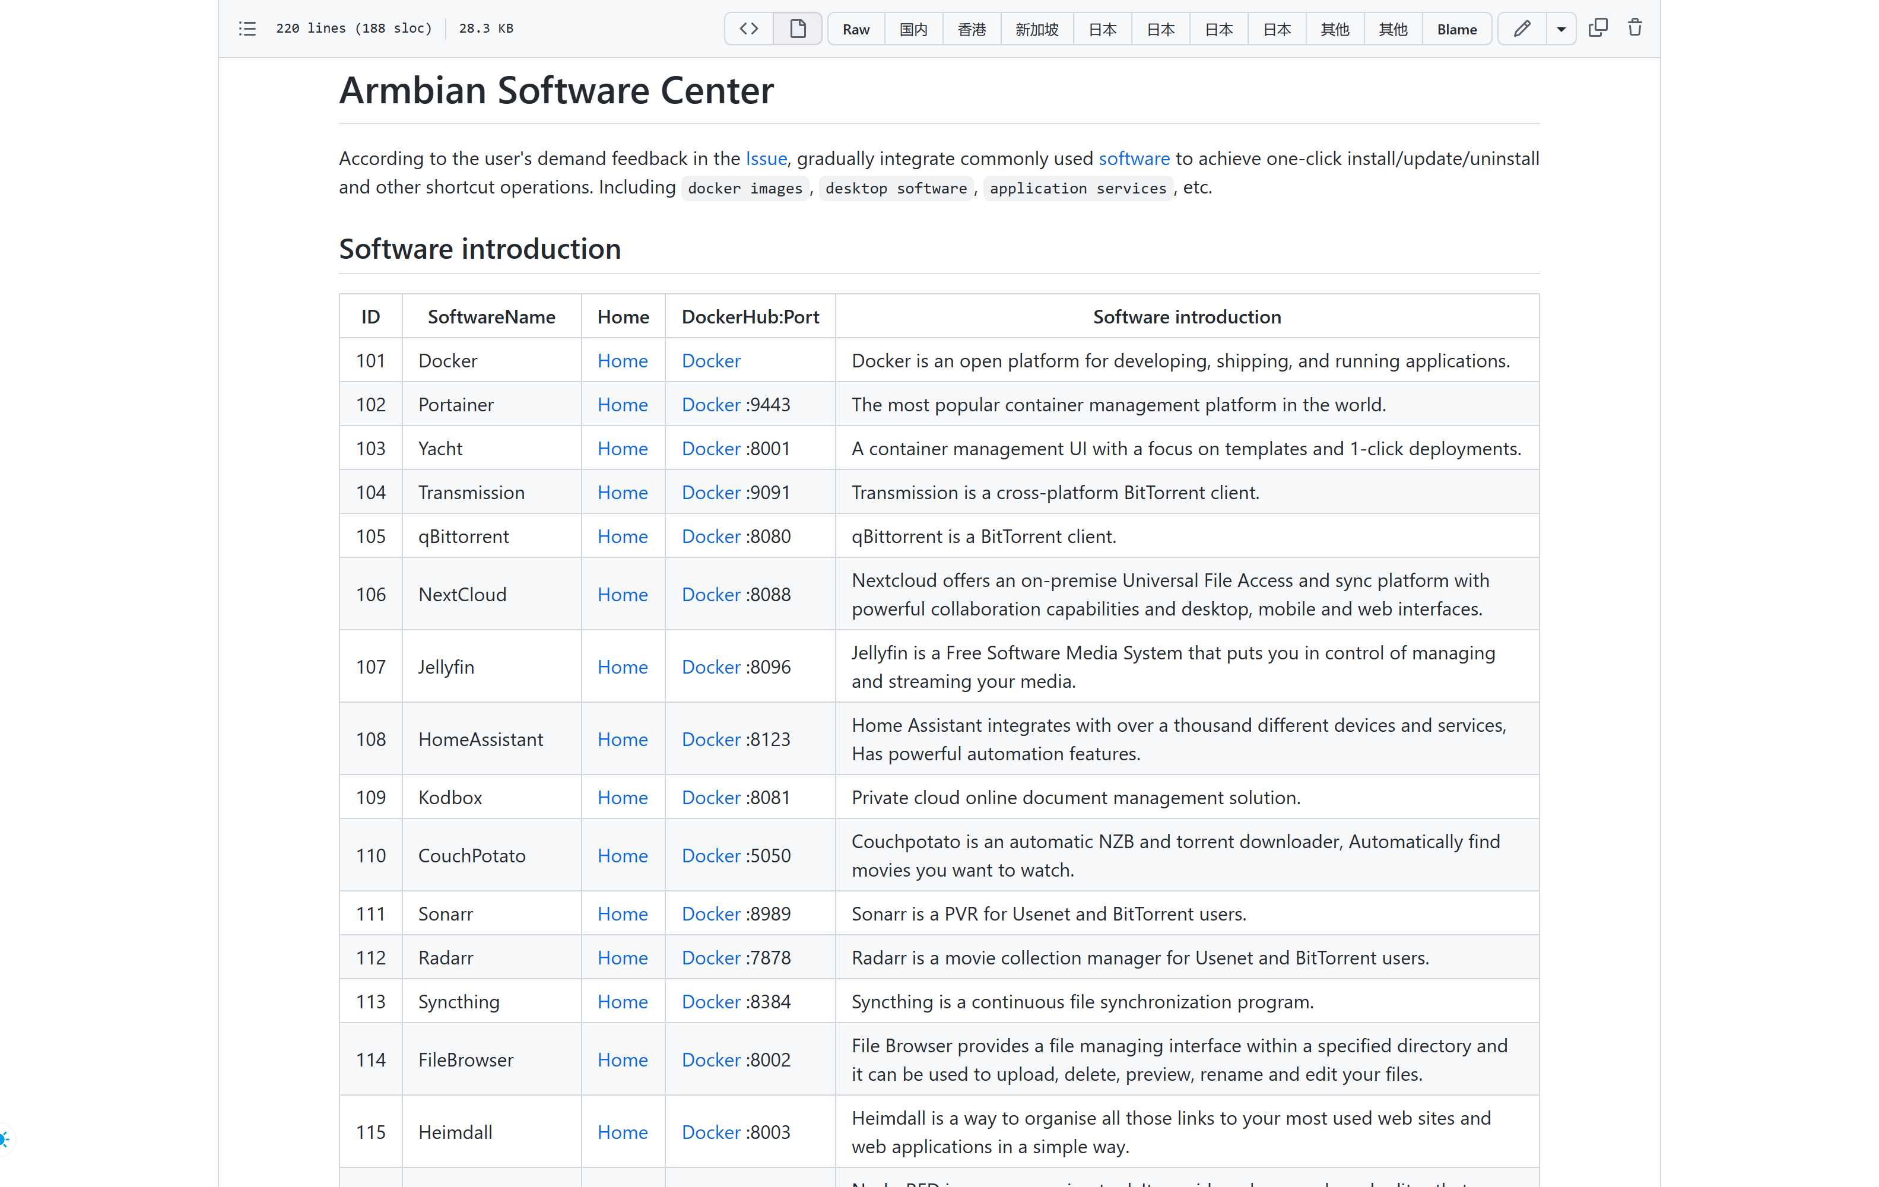
Task: Open Home link for Heimdall
Action: [x=622, y=1132]
